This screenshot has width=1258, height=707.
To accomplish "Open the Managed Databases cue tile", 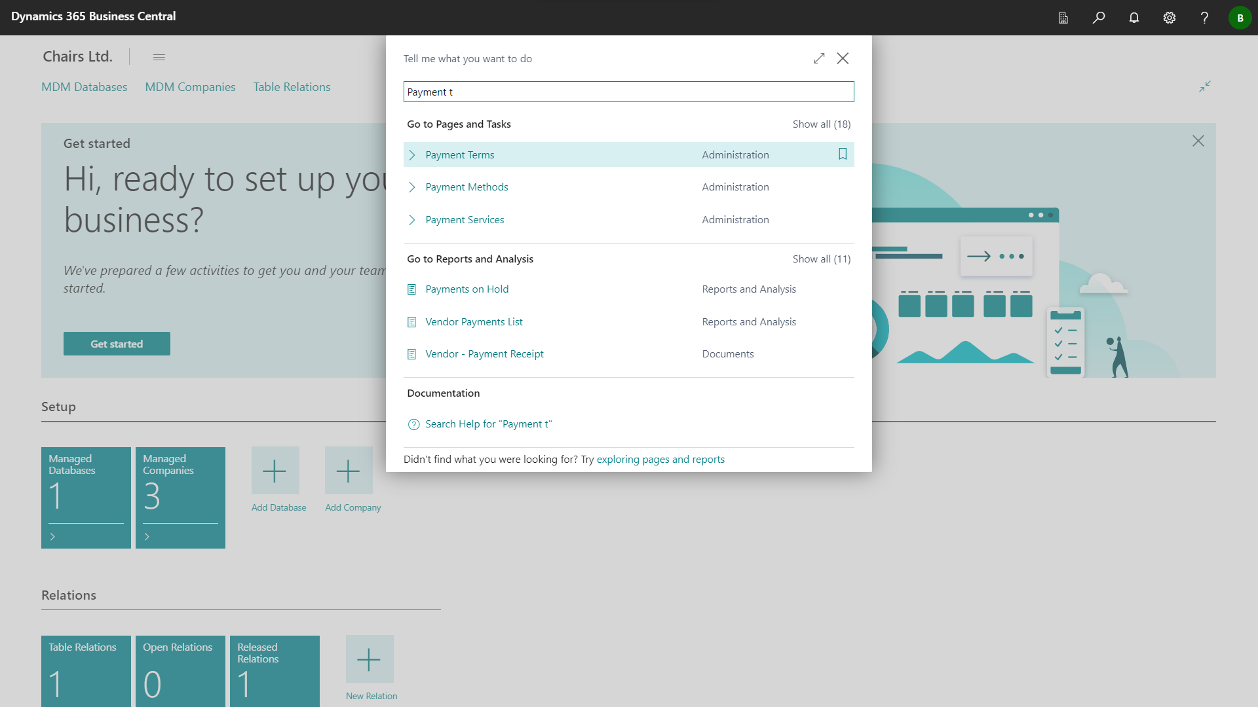I will [86, 498].
